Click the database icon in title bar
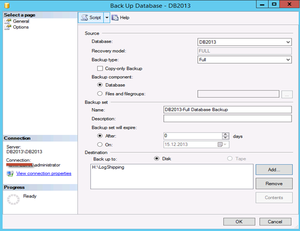300x231 pixels. pos(7,5)
